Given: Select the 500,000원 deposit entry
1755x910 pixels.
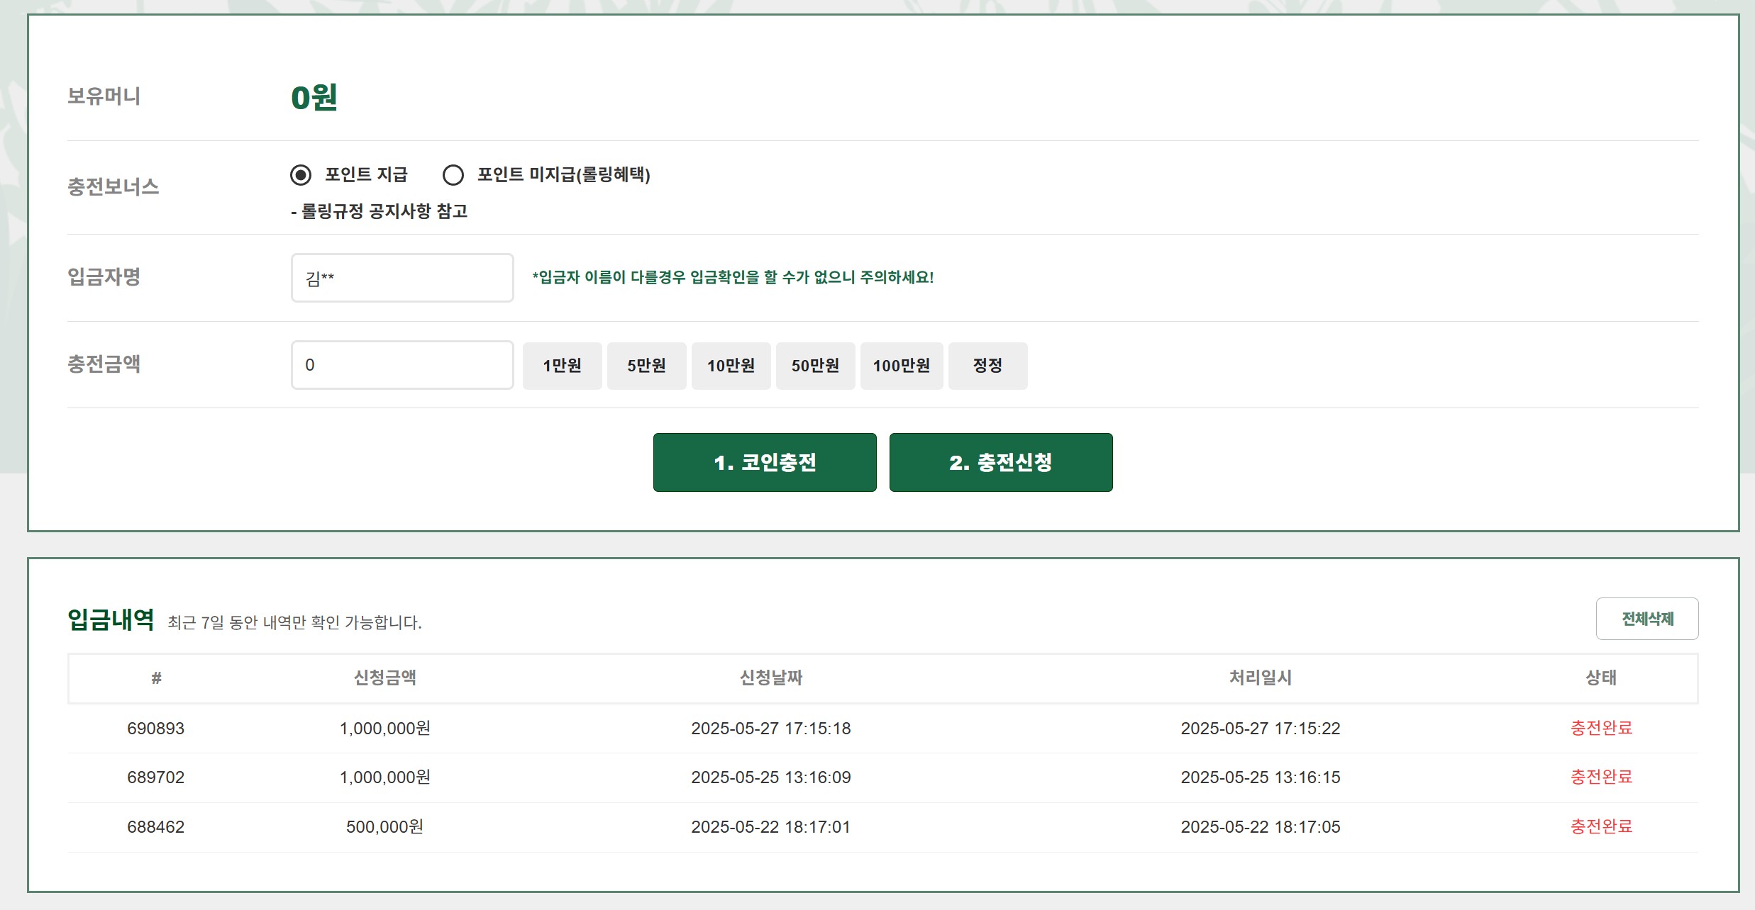Looking at the screenshot, I should [384, 827].
